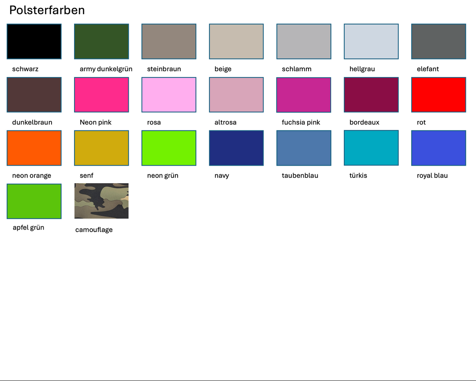This screenshot has height=381, width=476.
Task: Click the 'elefant' label text
Action: coord(428,69)
